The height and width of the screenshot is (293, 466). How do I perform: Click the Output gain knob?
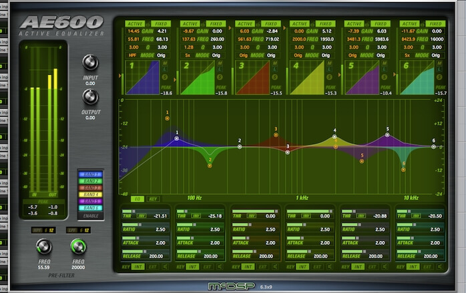coord(89,97)
